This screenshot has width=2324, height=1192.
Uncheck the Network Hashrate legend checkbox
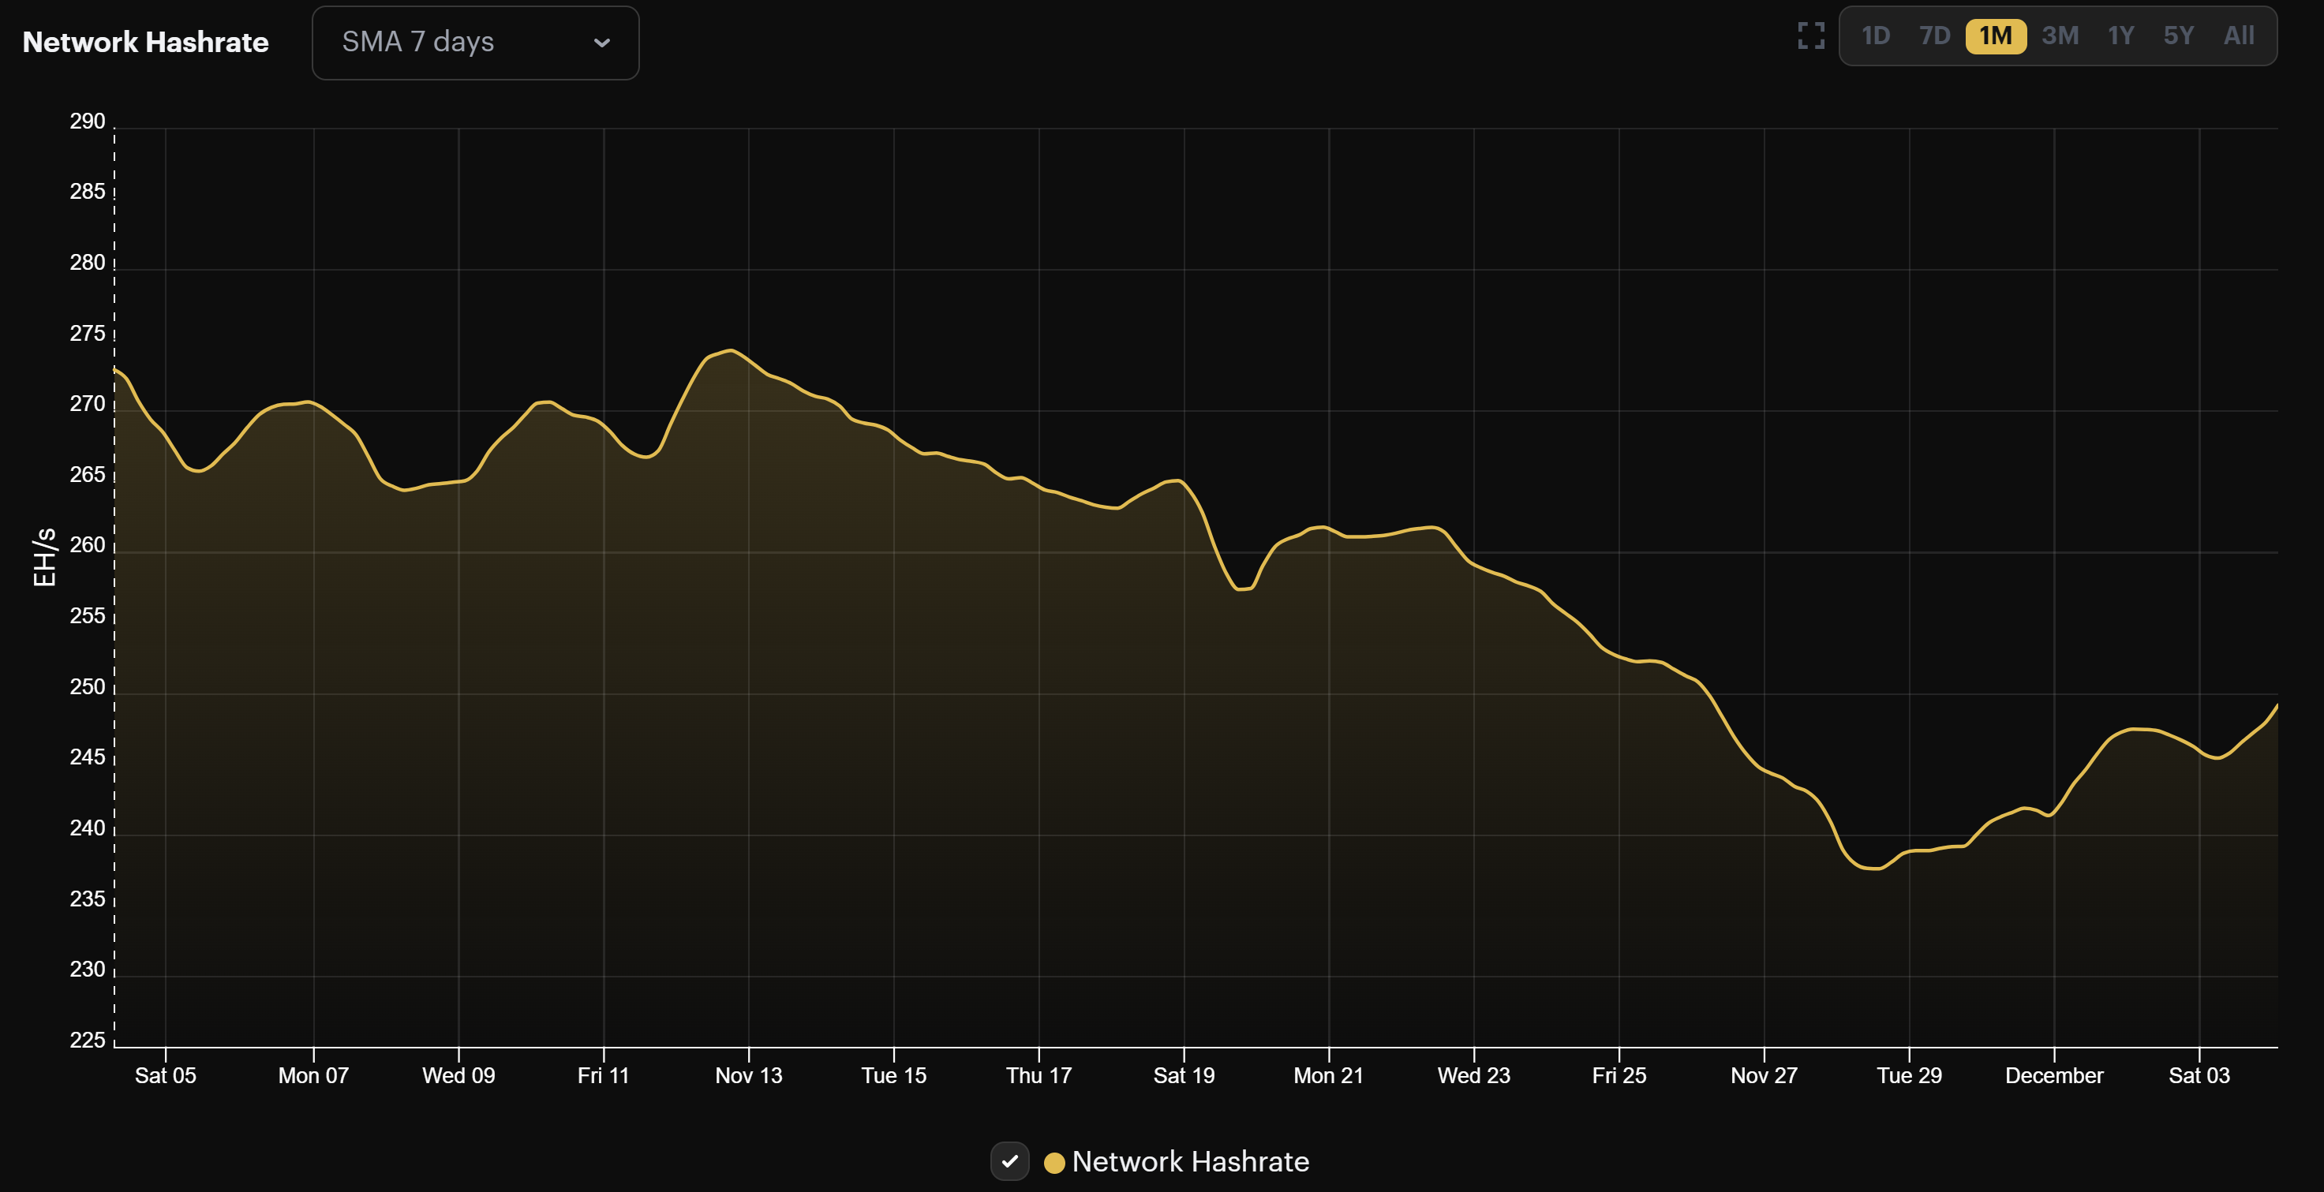(1010, 1161)
